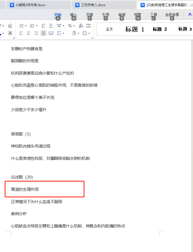Click the borders grid icon
193x252 pixels.
(x=85, y=33)
